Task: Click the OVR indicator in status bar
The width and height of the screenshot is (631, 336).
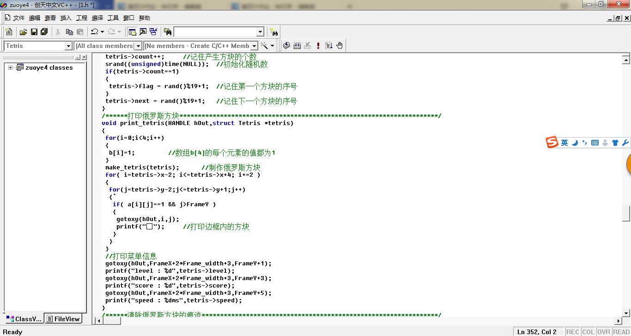Action: 604,332
